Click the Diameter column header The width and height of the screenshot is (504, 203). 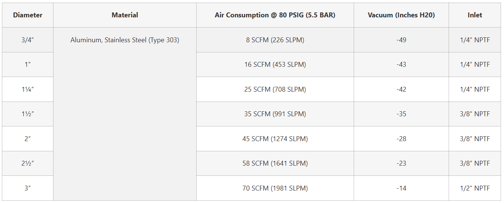pyautogui.click(x=27, y=15)
